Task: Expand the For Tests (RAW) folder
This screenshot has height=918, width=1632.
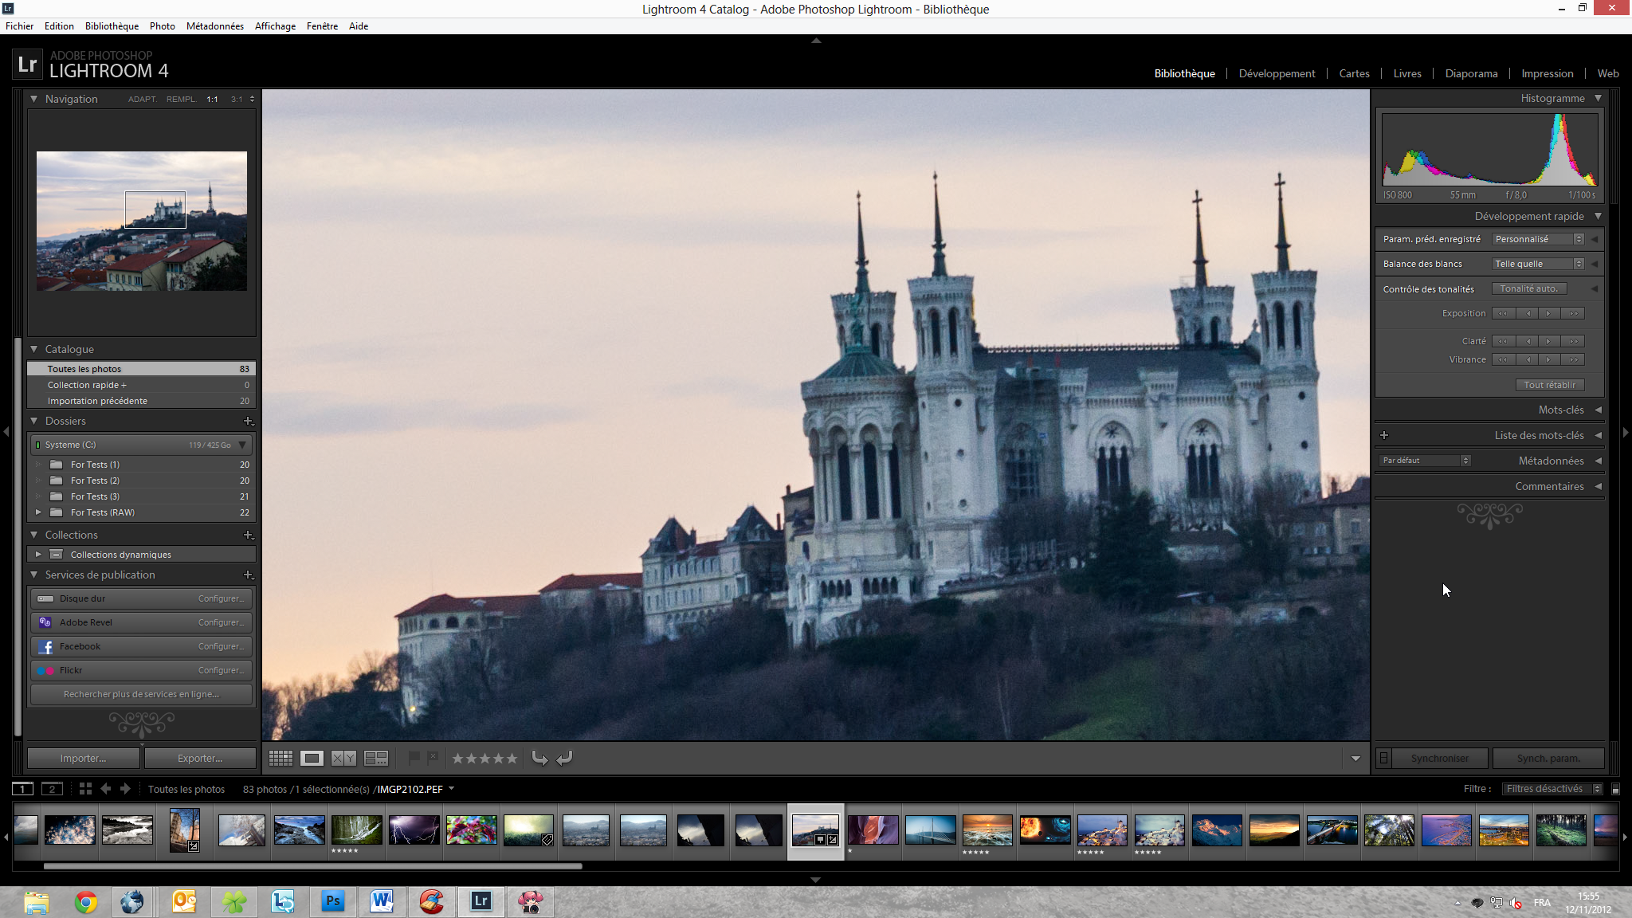Action: [38, 512]
